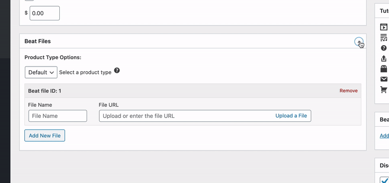
Task: Click Upload a File link
Action: tap(291, 116)
